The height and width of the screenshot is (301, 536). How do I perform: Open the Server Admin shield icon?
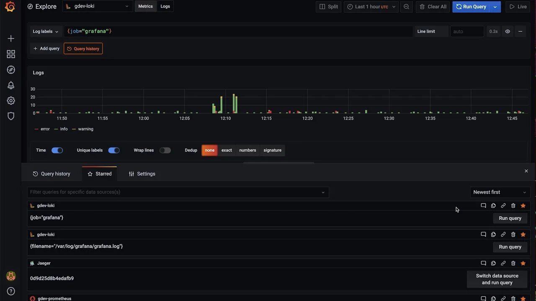pyautogui.click(x=11, y=116)
